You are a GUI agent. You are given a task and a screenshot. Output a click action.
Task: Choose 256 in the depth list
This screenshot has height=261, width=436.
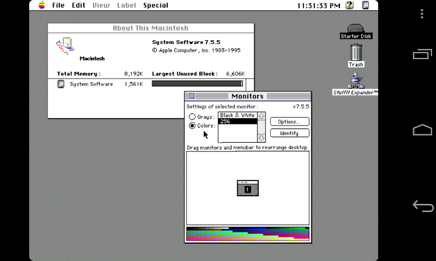(238, 121)
